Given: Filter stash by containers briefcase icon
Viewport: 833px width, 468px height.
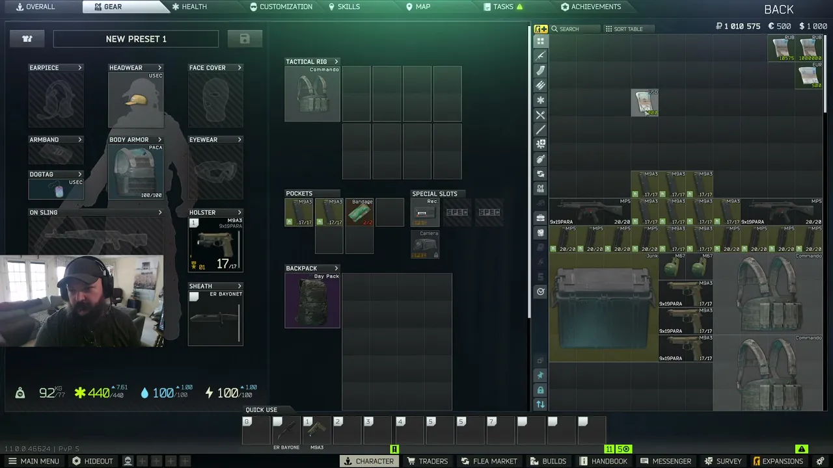Looking at the screenshot, I should click(540, 218).
